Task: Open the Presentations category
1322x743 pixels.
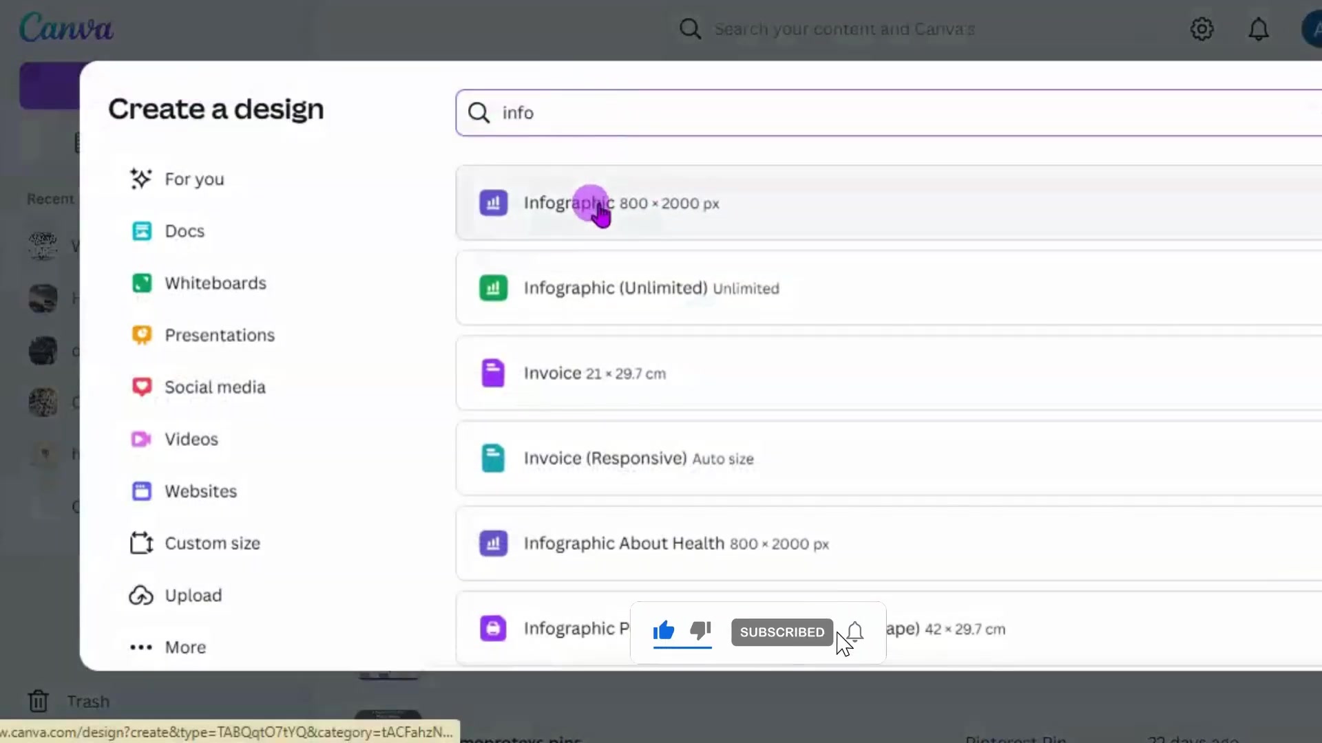Action: click(x=219, y=335)
